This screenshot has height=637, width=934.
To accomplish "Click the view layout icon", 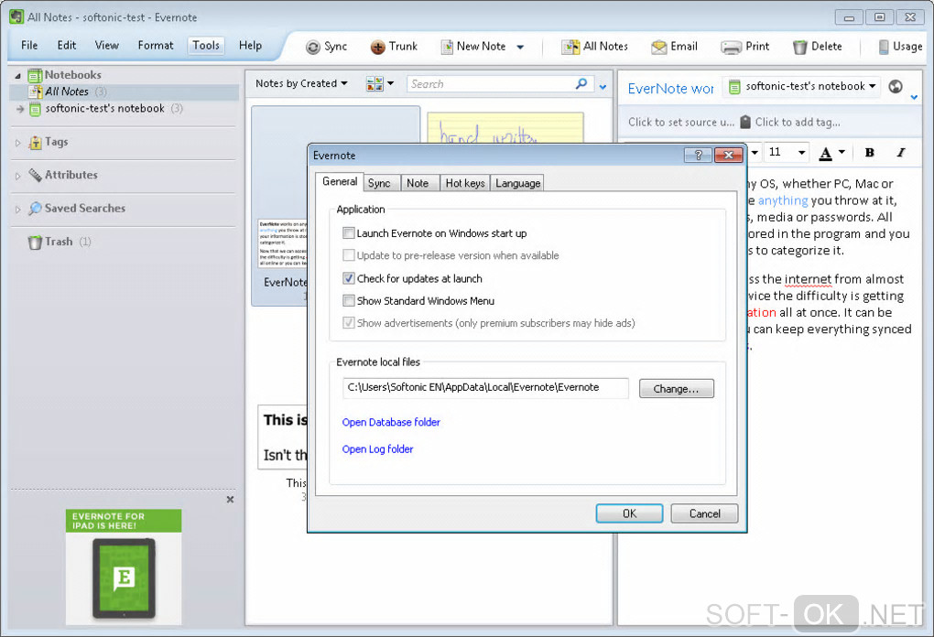I will click(x=375, y=84).
